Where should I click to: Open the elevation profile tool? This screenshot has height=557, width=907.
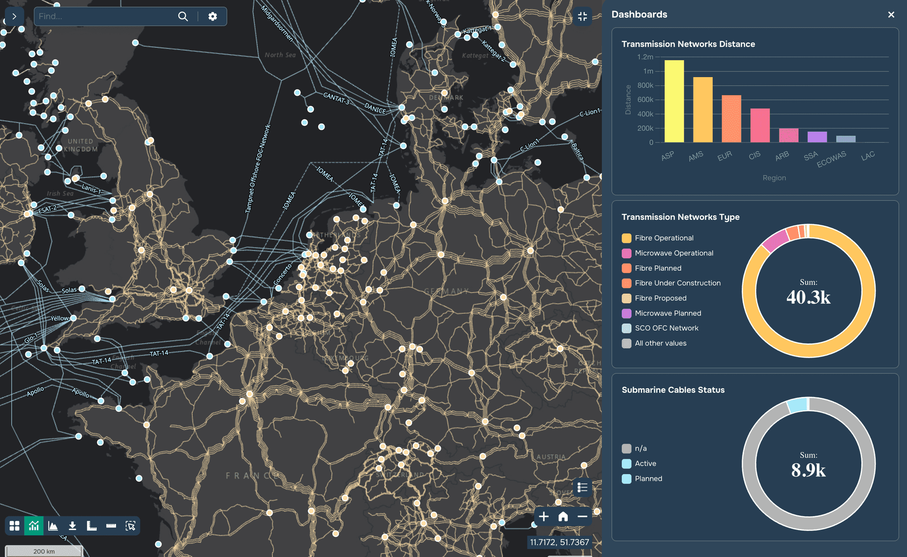tap(53, 526)
